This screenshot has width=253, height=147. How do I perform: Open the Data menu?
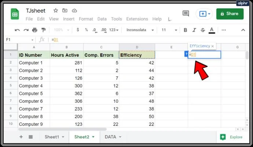click(x=102, y=19)
